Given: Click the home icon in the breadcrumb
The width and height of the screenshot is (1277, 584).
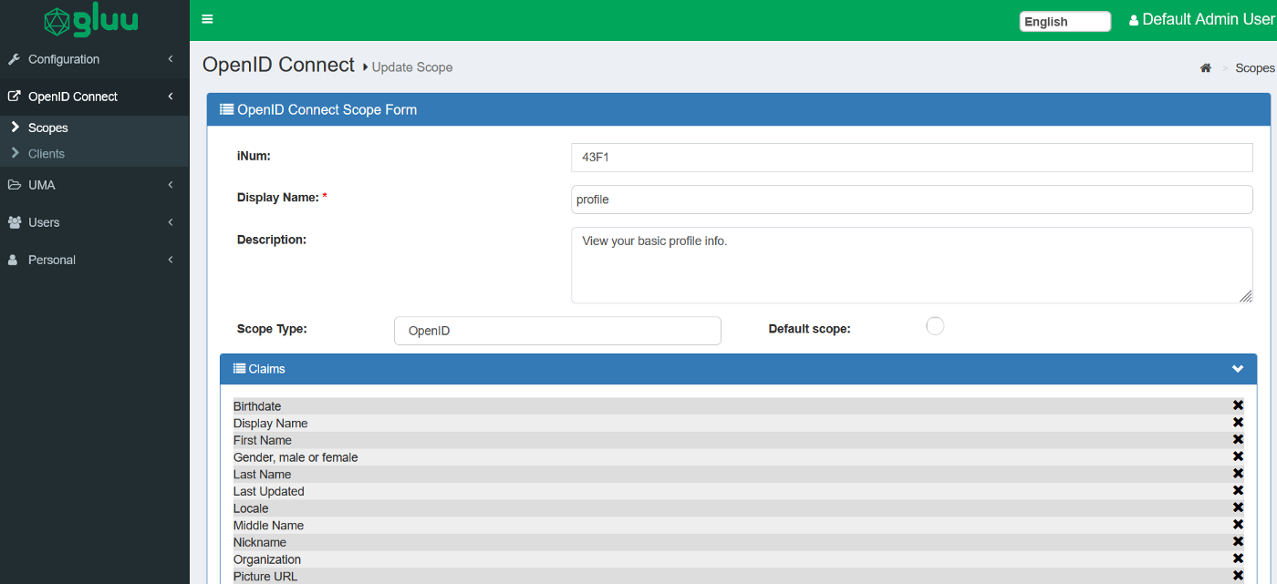Looking at the screenshot, I should point(1206,68).
